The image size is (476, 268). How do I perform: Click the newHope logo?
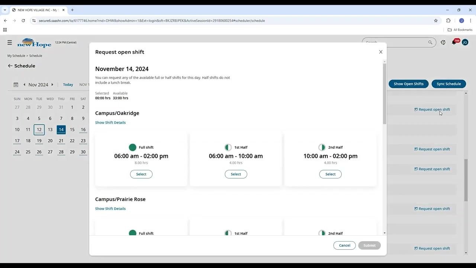pos(34,43)
